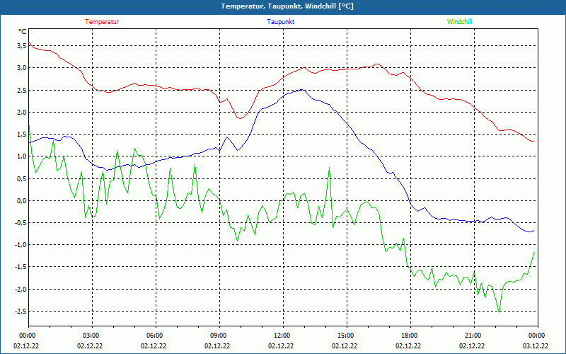566x354 pixels.
Task: Click the 0,5 y-axis value
Action: (x=21, y=178)
